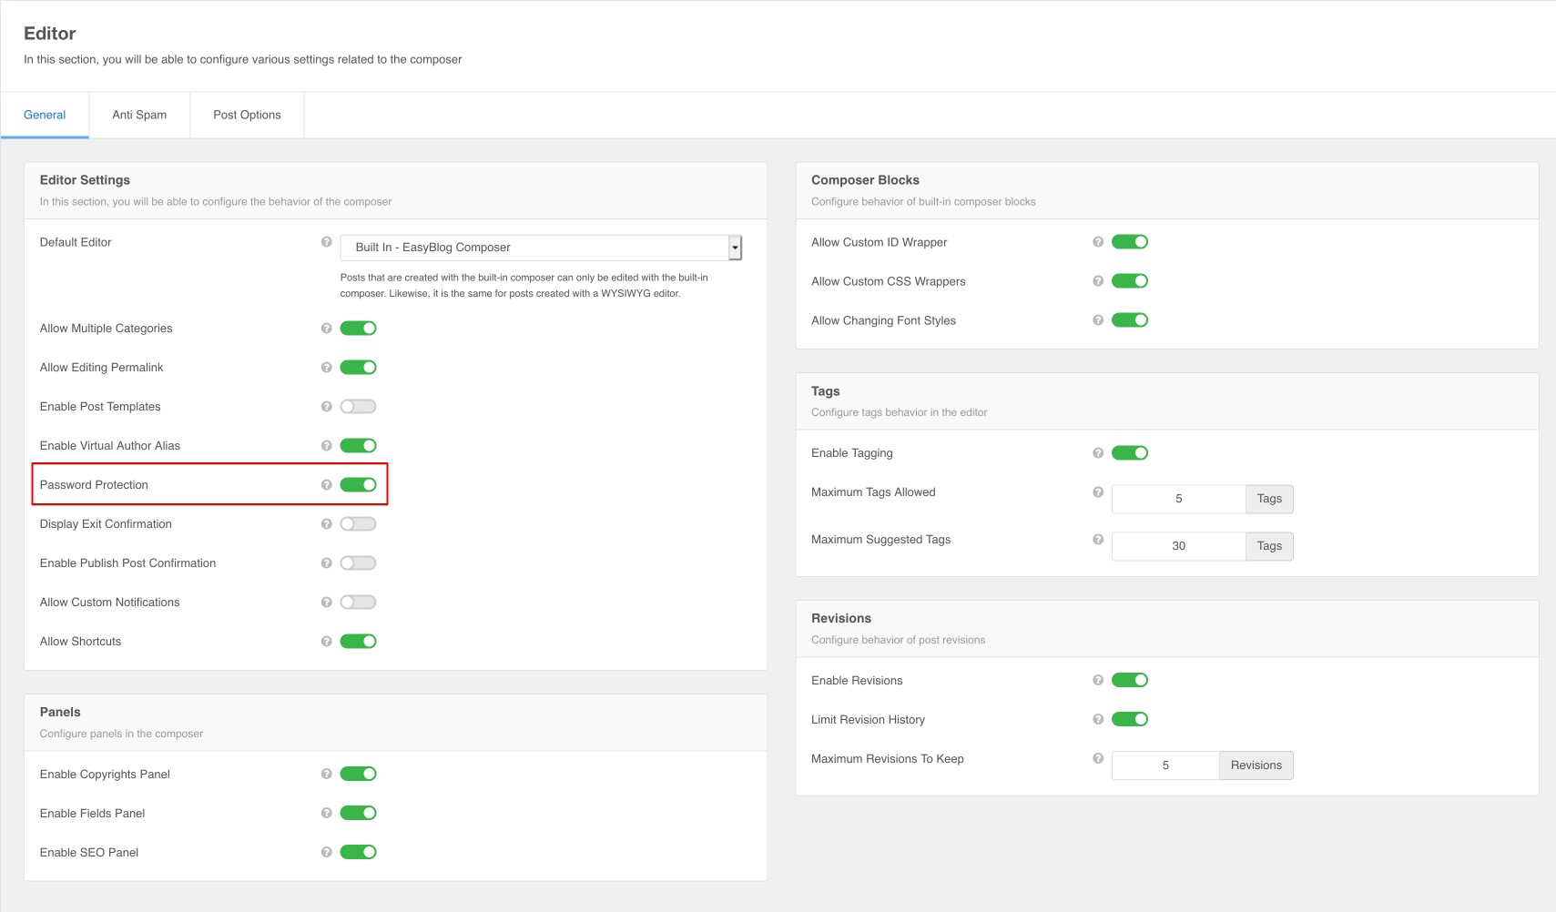This screenshot has height=912, width=1556.
Task: Click help icon beside Enable Post Templates
Action: pyautogui.click(x=326, y=407)
